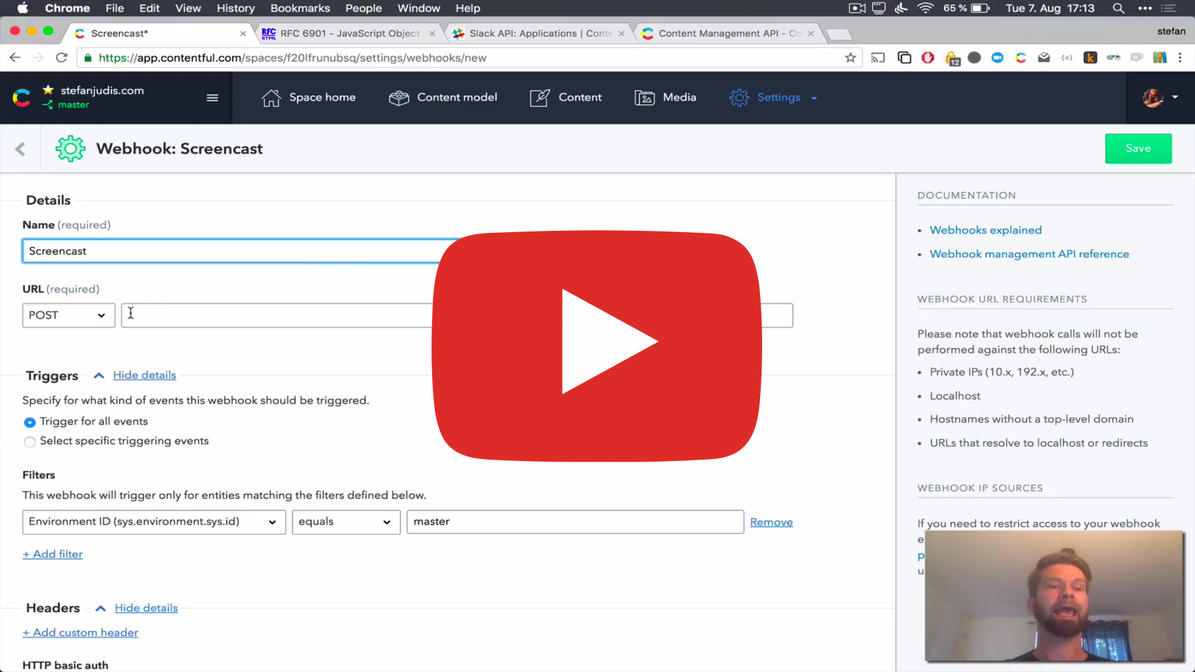Remove the Environment ID filter

[771, 522]
